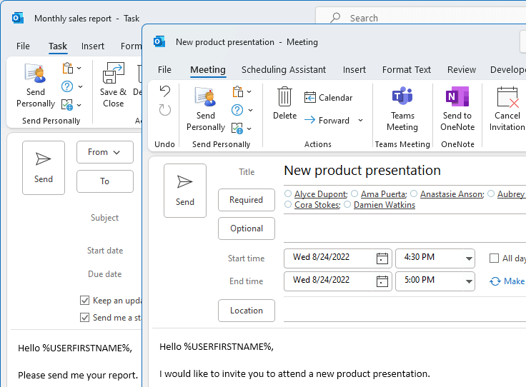
Task: Click the help question mark icon in the Task window
Action: coord(67,86)
